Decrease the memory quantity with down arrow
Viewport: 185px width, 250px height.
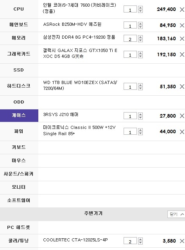tap(140, 40)
